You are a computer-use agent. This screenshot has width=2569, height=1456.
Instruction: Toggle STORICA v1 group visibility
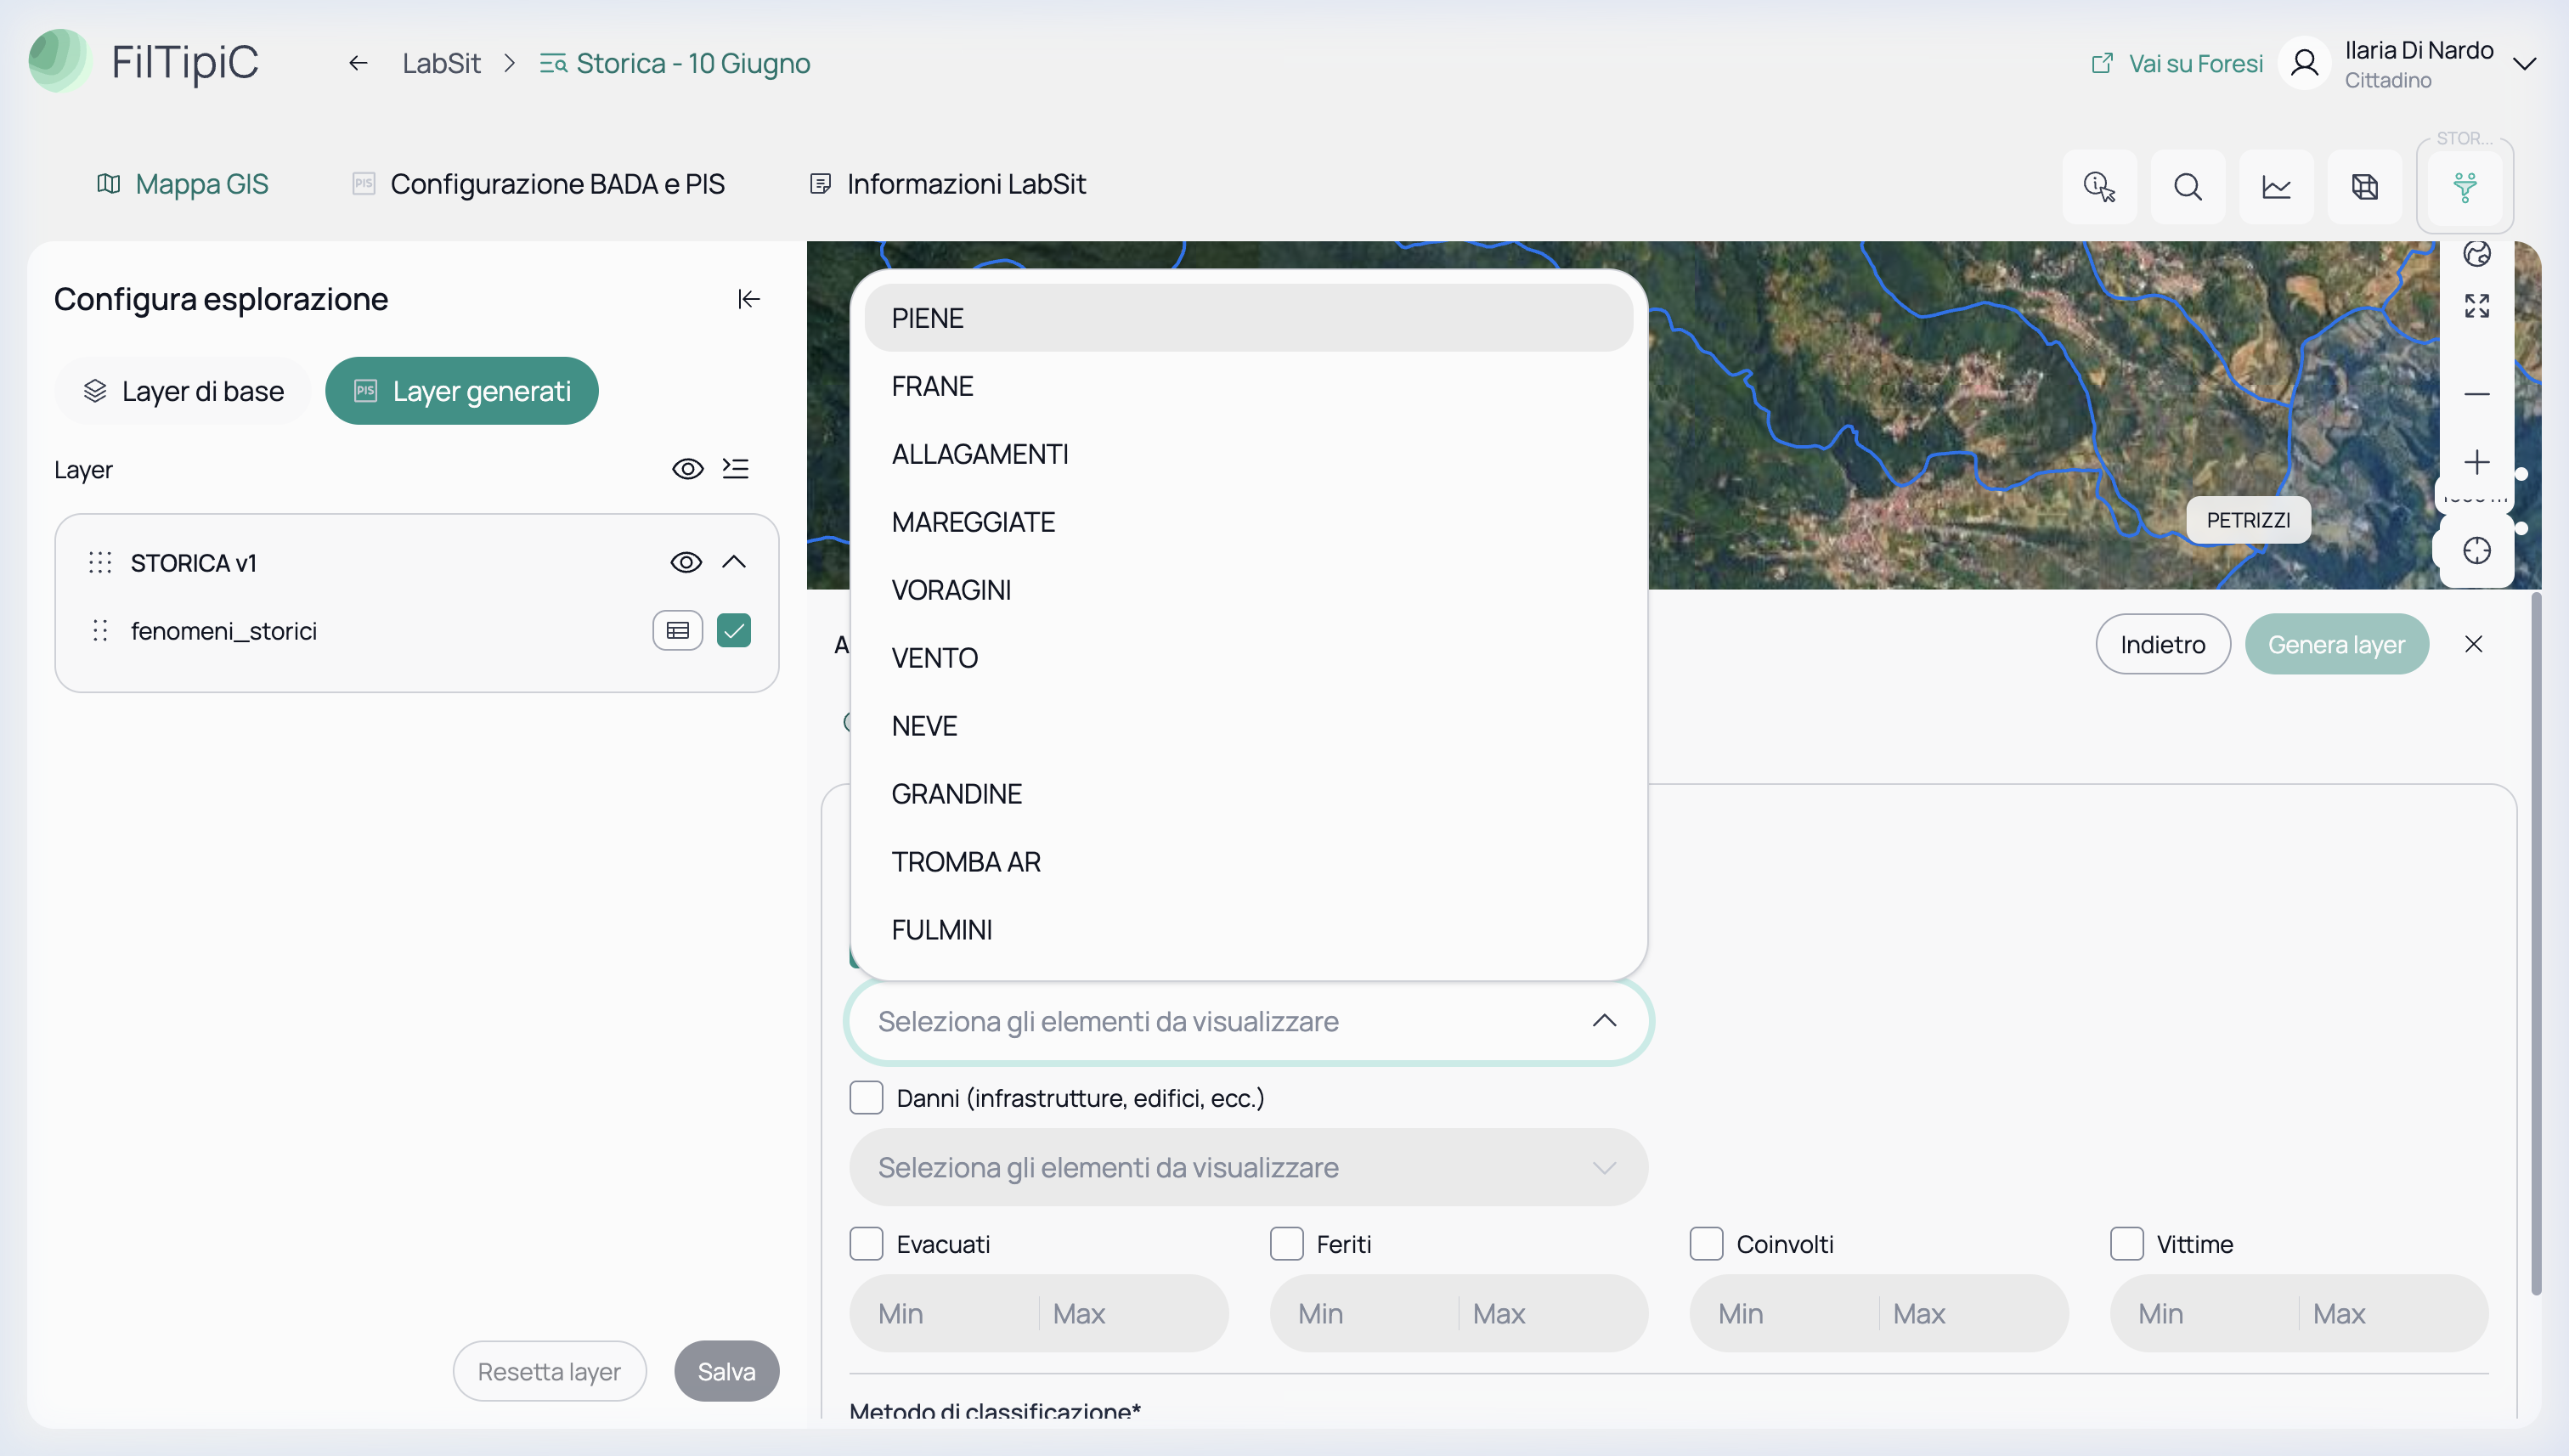(686, 562)
